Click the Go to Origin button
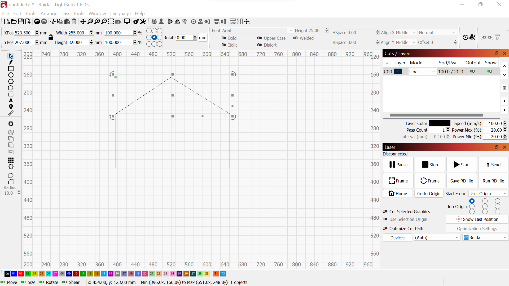This screenshot has height=286, width=509. pos(429,194)
